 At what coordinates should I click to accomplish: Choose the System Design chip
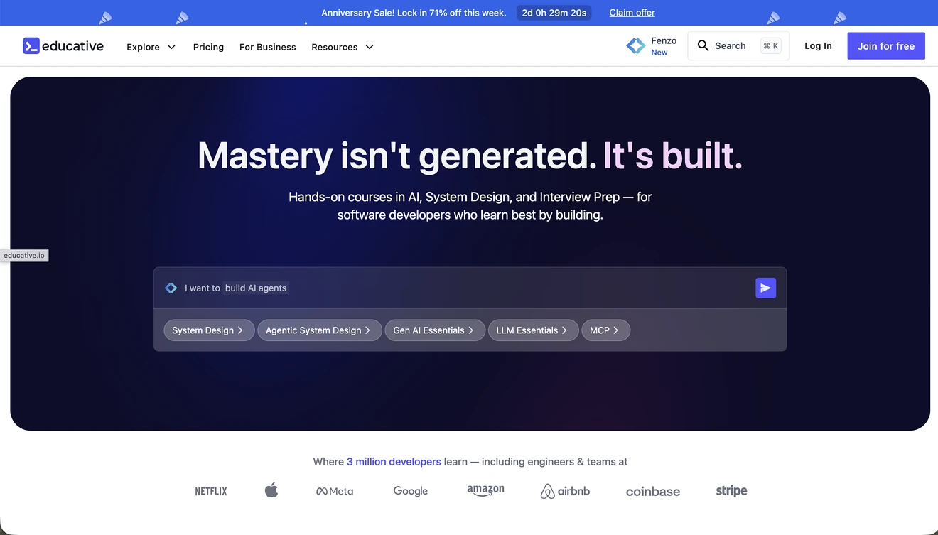coord(209,330)
